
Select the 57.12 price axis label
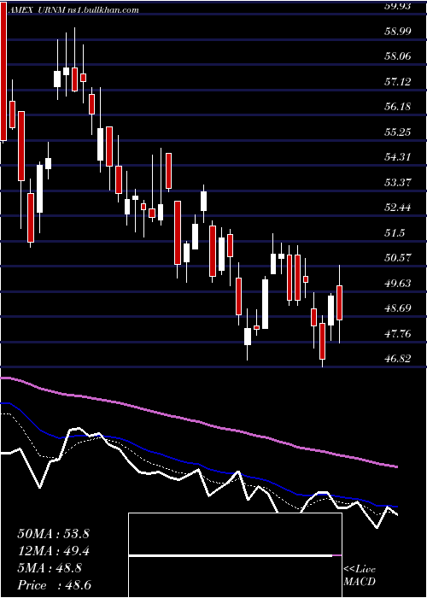400,82
